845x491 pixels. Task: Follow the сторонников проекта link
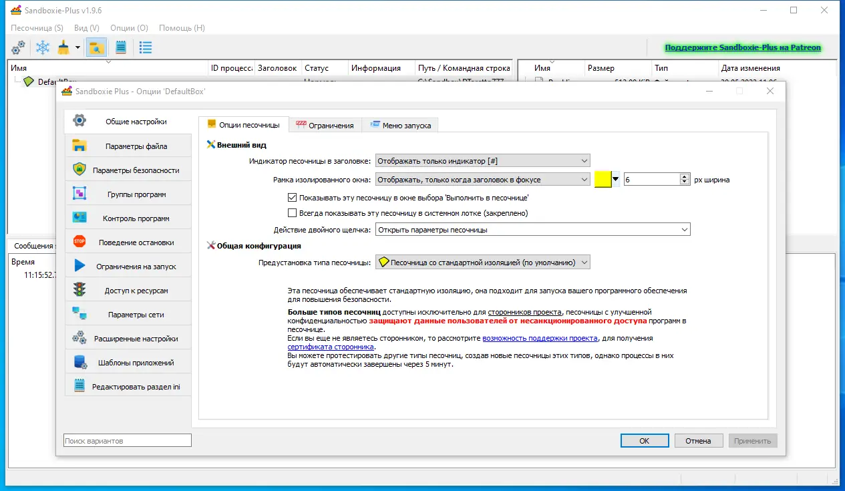click(x=524, y=312)
